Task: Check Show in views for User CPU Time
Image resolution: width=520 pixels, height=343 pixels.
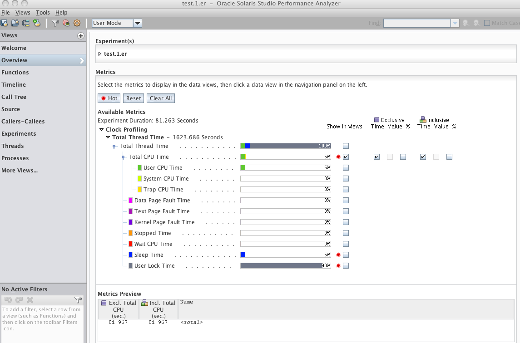Action: 346,168
